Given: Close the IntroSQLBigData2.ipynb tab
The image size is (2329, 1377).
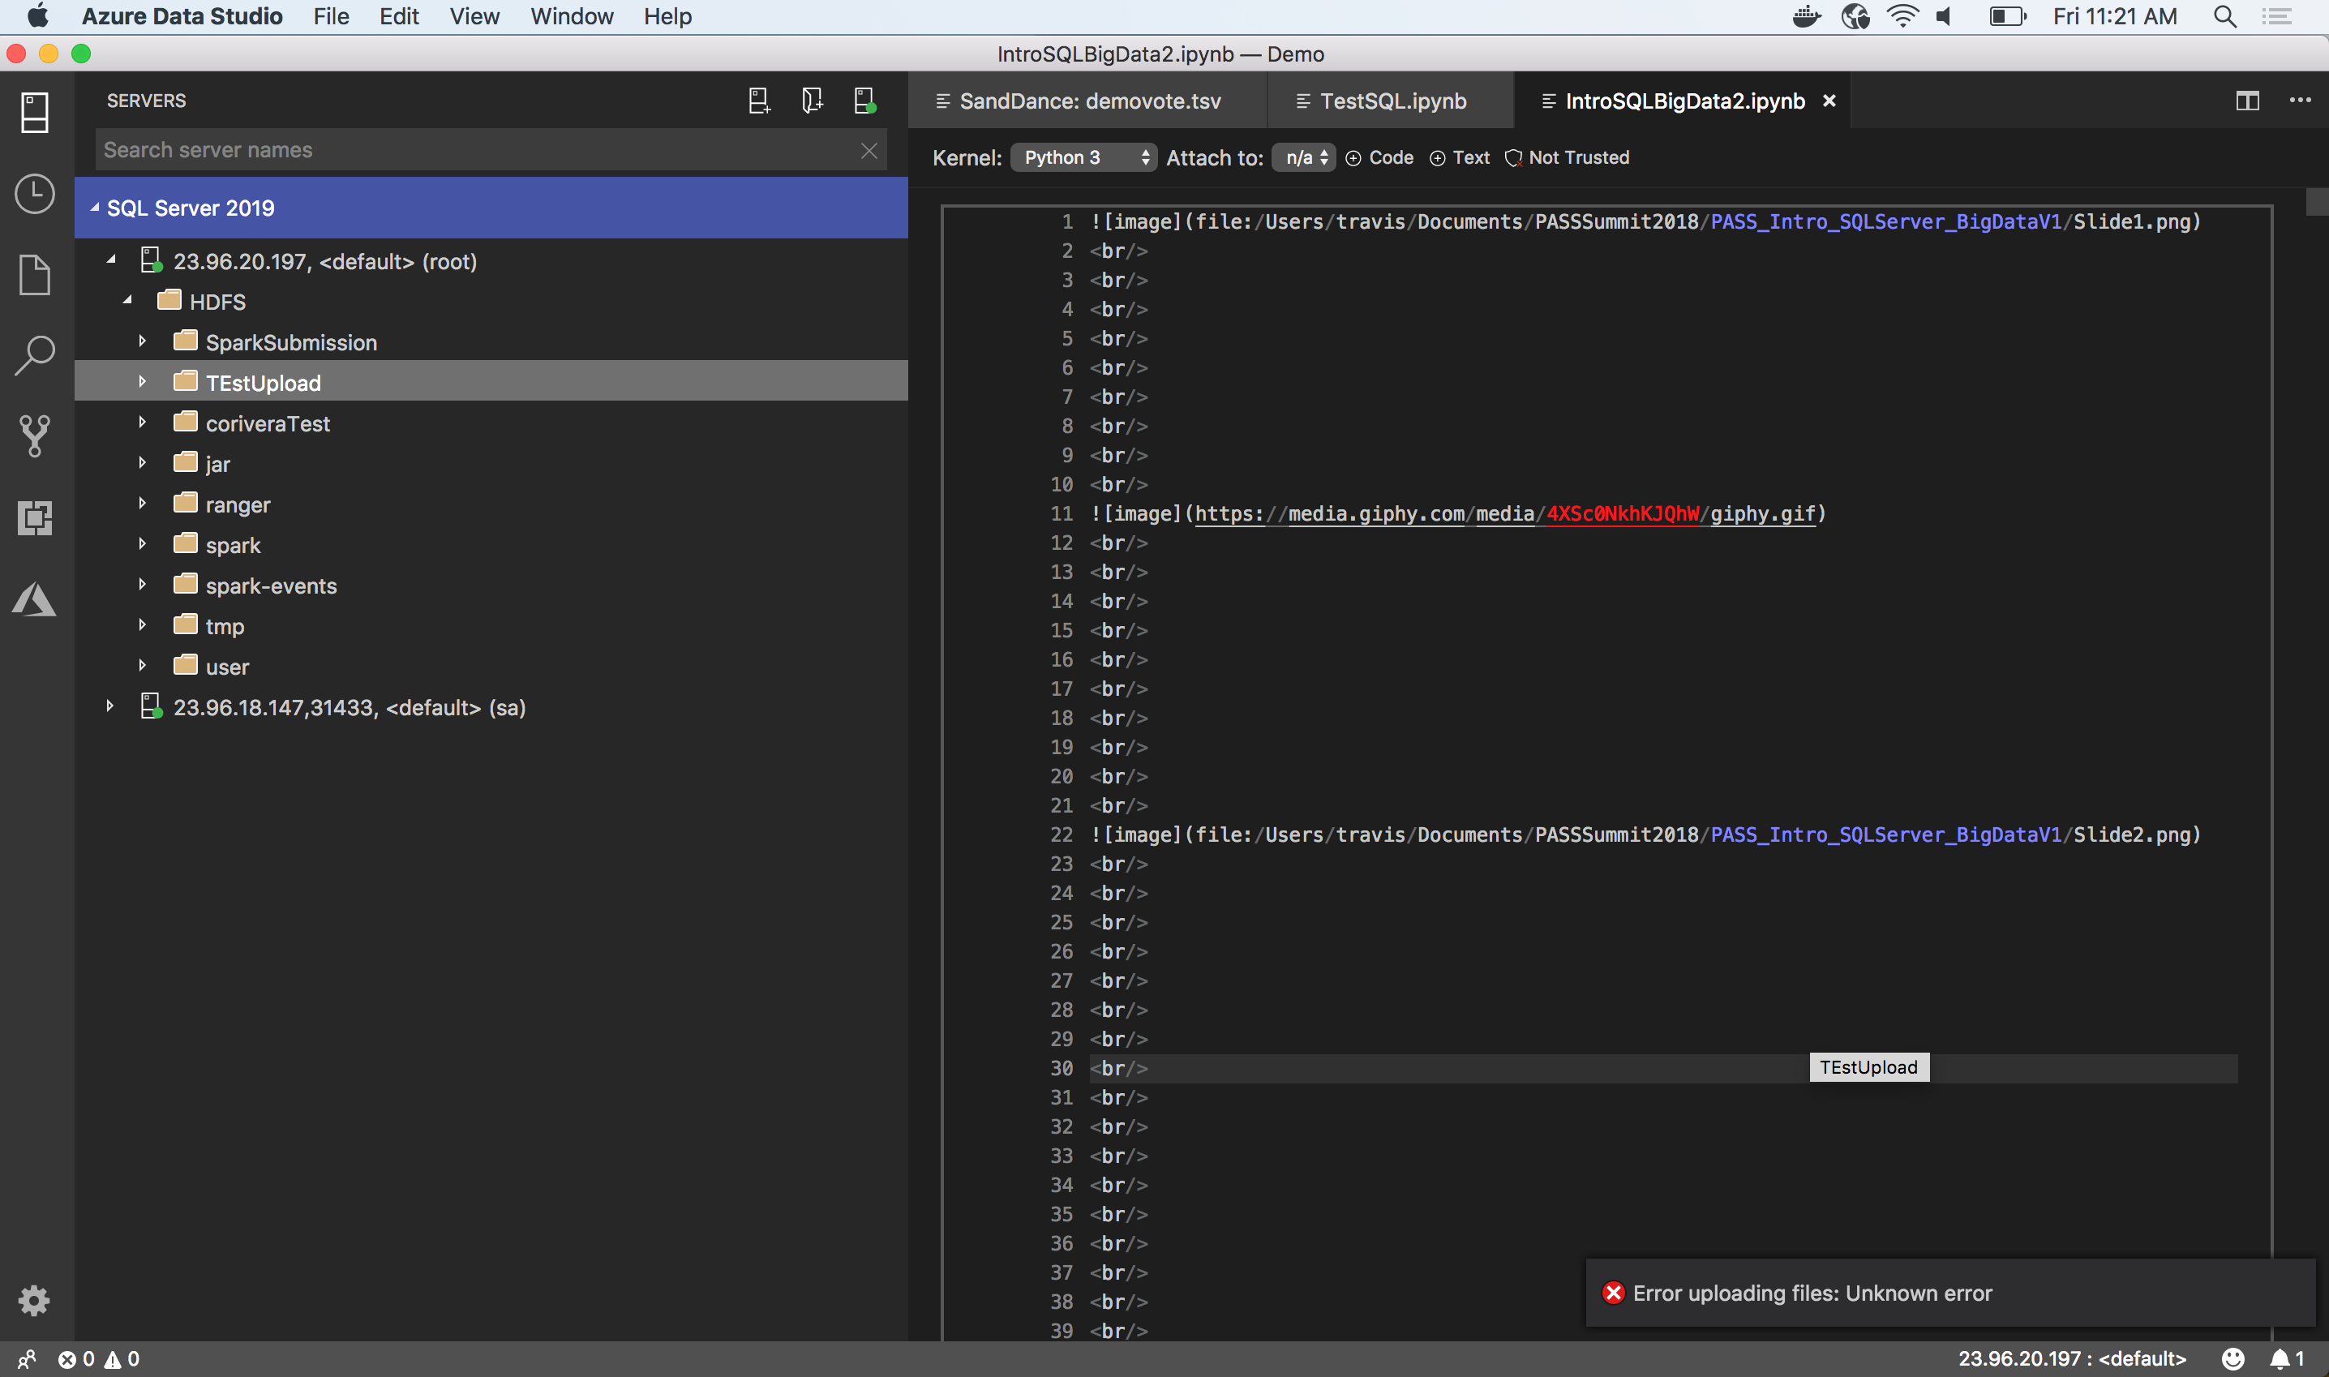Looking at the screenshot, I should (1829, 101).
